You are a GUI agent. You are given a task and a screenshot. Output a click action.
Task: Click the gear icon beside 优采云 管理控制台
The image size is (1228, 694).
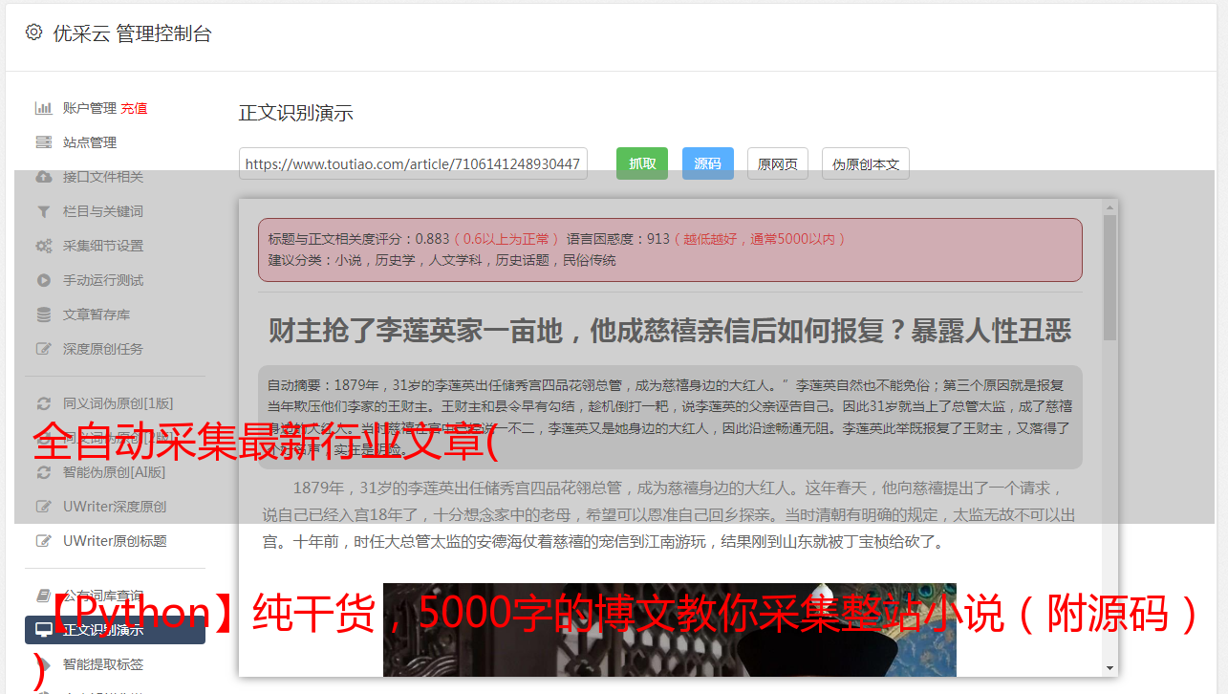tap(34, 33)
